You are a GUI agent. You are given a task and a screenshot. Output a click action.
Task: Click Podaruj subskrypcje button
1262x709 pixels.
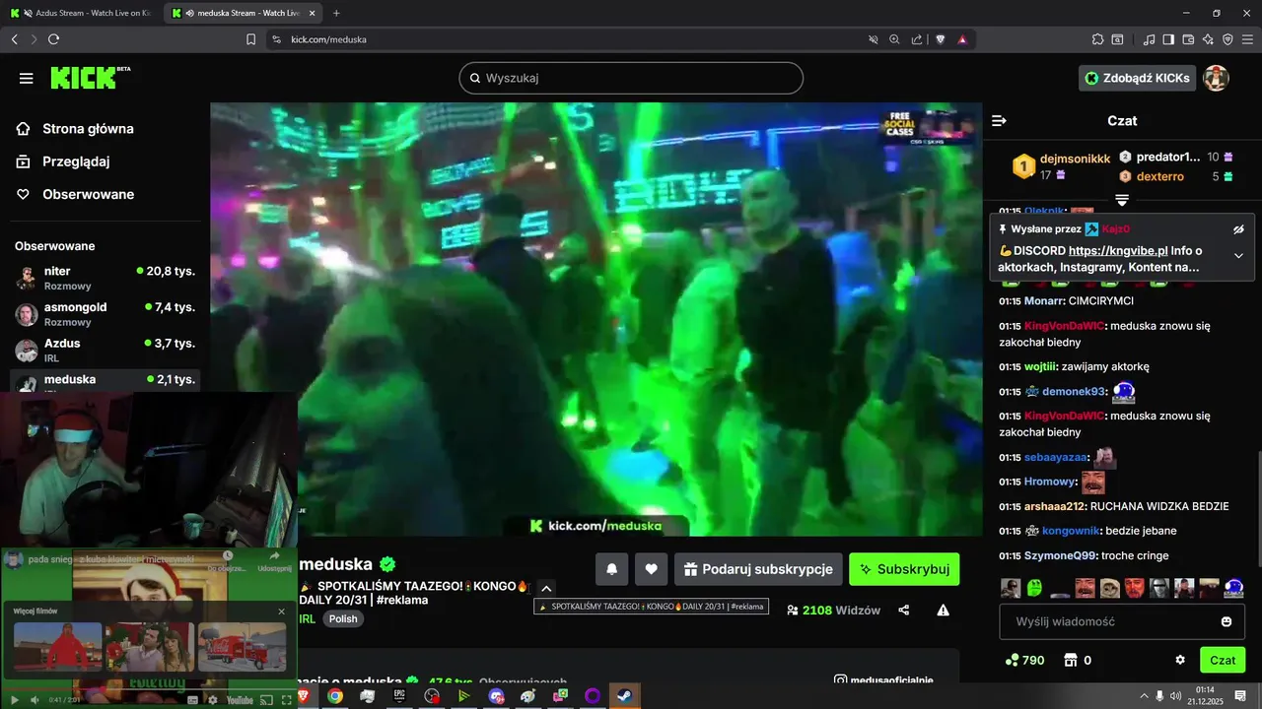tap(758, 569)
